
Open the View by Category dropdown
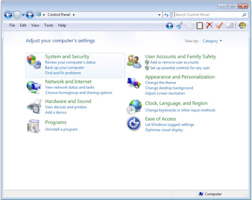point(212,41)
